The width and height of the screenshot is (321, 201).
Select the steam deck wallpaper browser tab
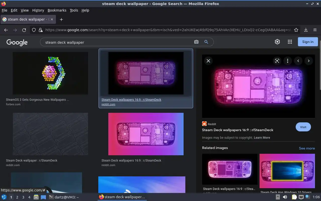28,19
